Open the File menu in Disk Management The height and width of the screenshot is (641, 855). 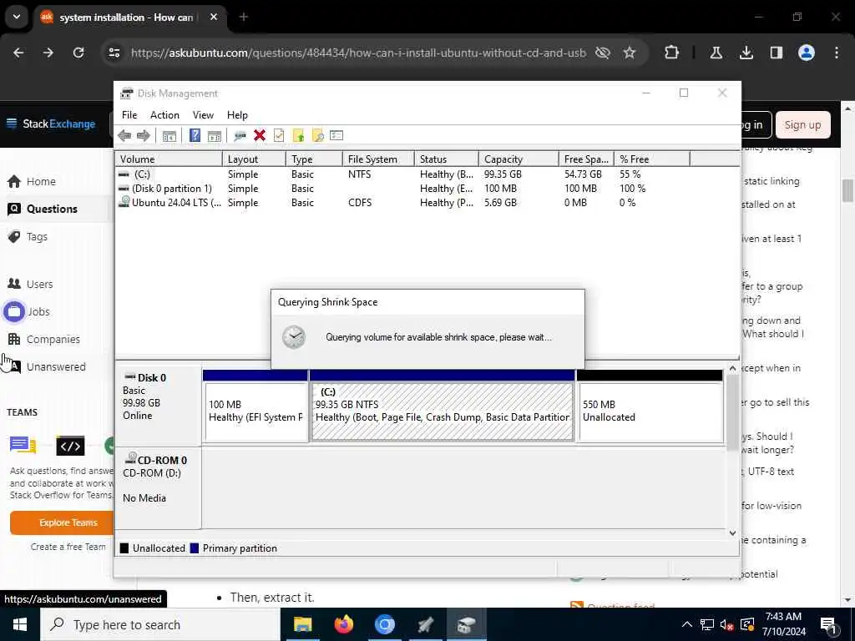(x=129, y=115)
